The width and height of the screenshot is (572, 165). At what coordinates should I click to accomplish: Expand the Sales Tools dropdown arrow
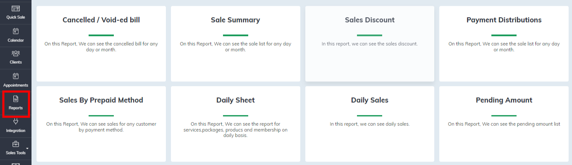pyautogui.click(x=28, y=148)
